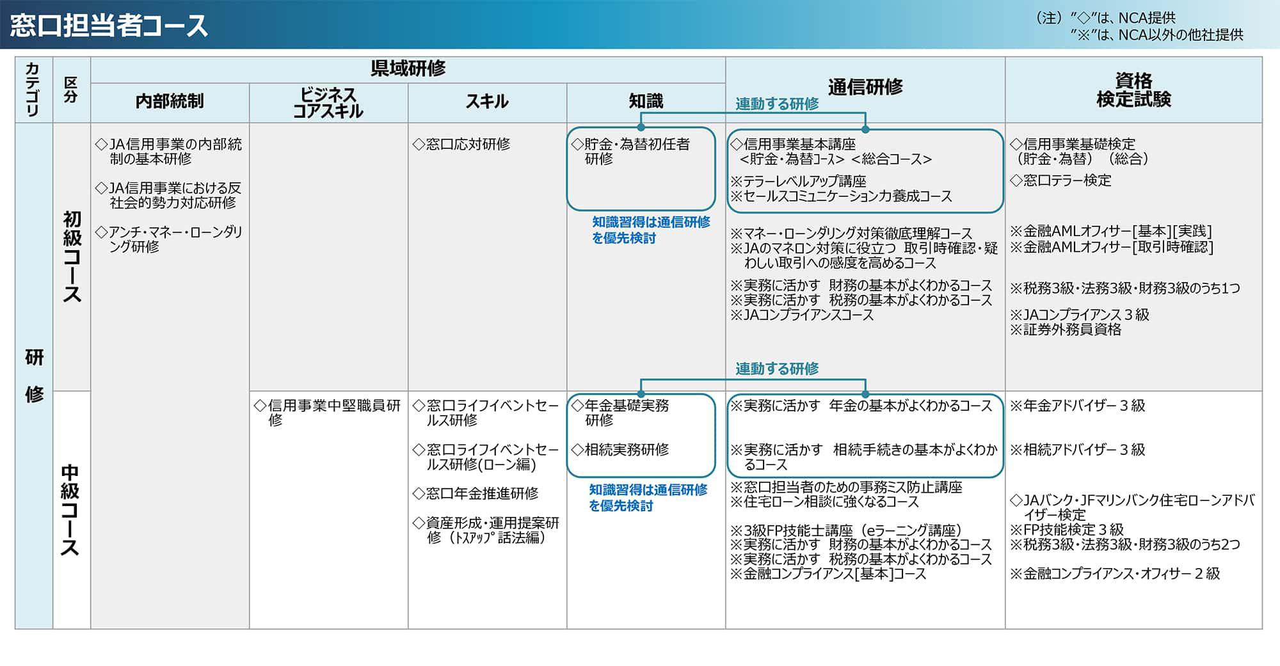
Task: Select the 区分 column header
Action: (x=71, y=90)
